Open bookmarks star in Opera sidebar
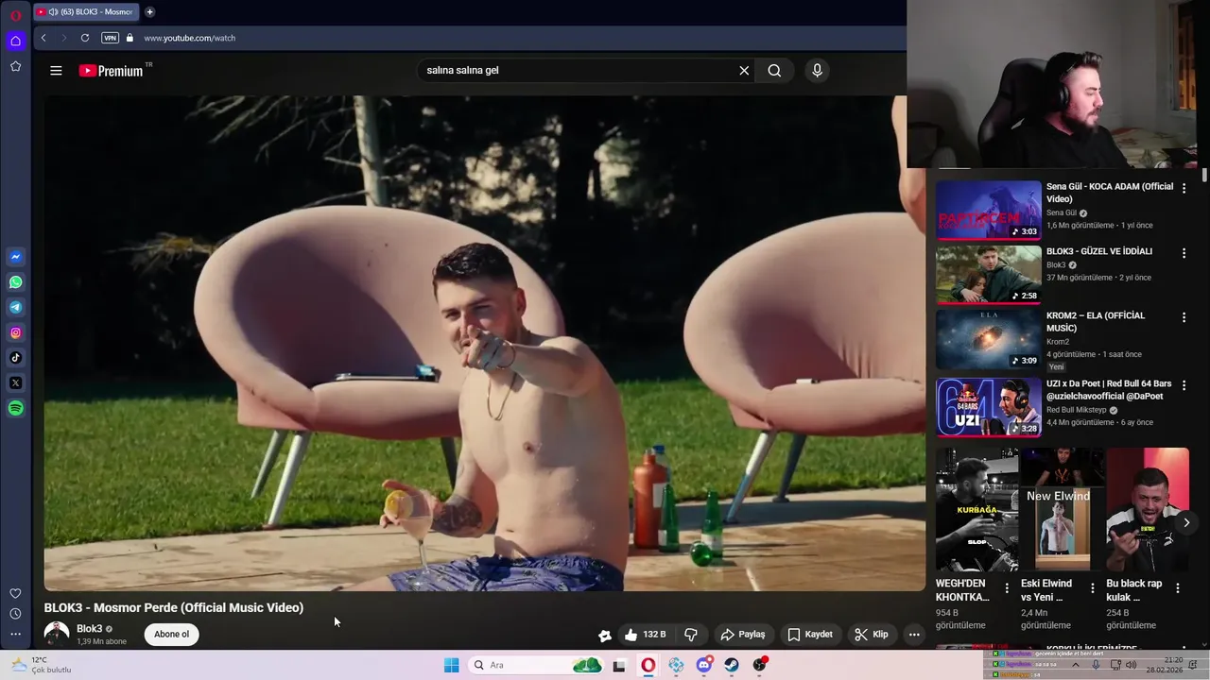This screenshot has height=680, width=1210. (x=15, y=66)
